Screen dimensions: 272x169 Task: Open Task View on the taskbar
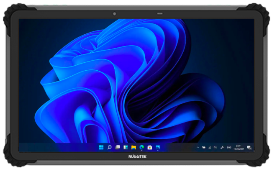[x=118, y=147]
